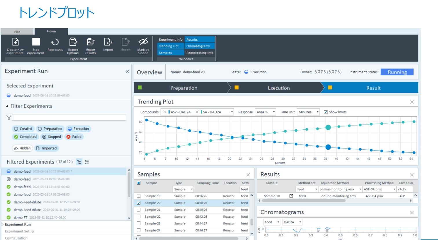The height and width of the screenshot is (240, 438).
Task: Toggle Stopped status filter
Action: [x=52, y=137]
